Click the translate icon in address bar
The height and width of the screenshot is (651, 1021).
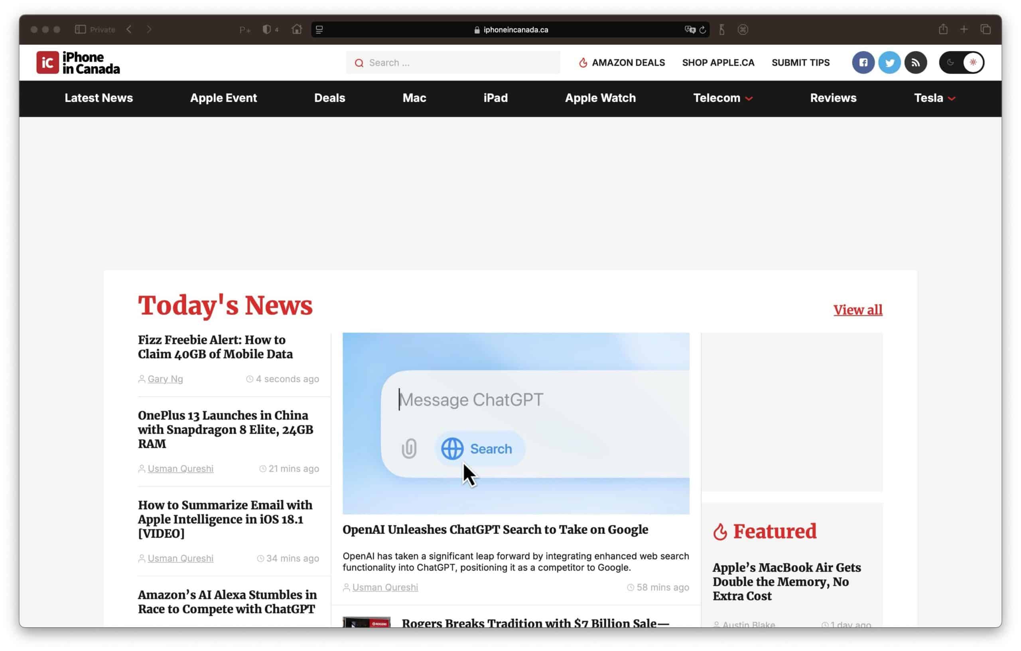(x=690, y=29)
